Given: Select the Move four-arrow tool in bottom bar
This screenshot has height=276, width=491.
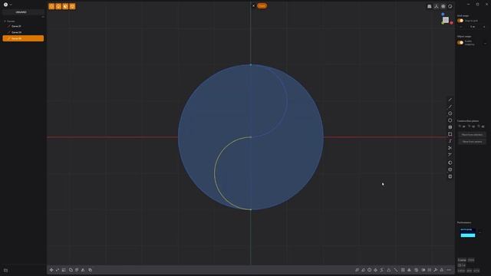Looking at the screenshot, I should pos(51,270).
